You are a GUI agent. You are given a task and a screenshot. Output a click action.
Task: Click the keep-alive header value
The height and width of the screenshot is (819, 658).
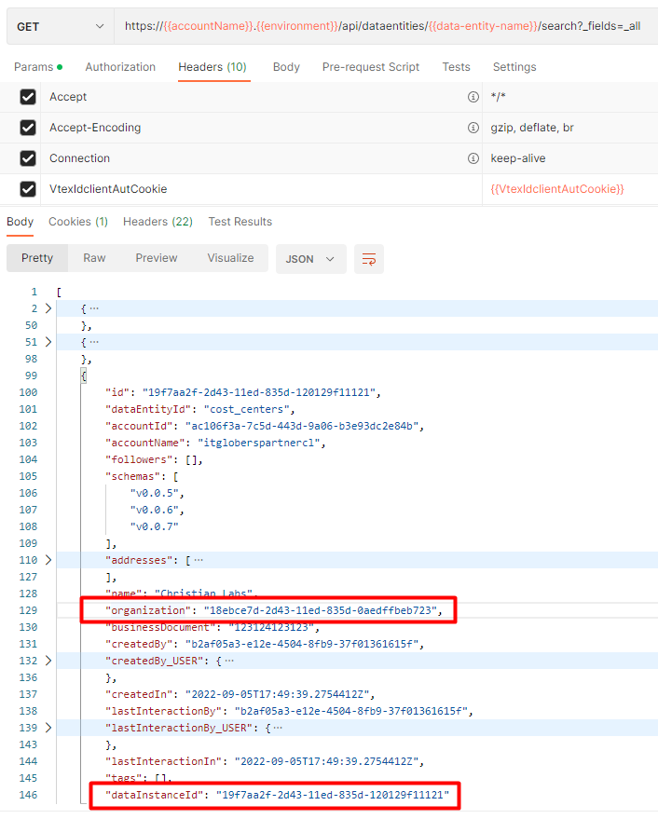click(x=518, y=158)
